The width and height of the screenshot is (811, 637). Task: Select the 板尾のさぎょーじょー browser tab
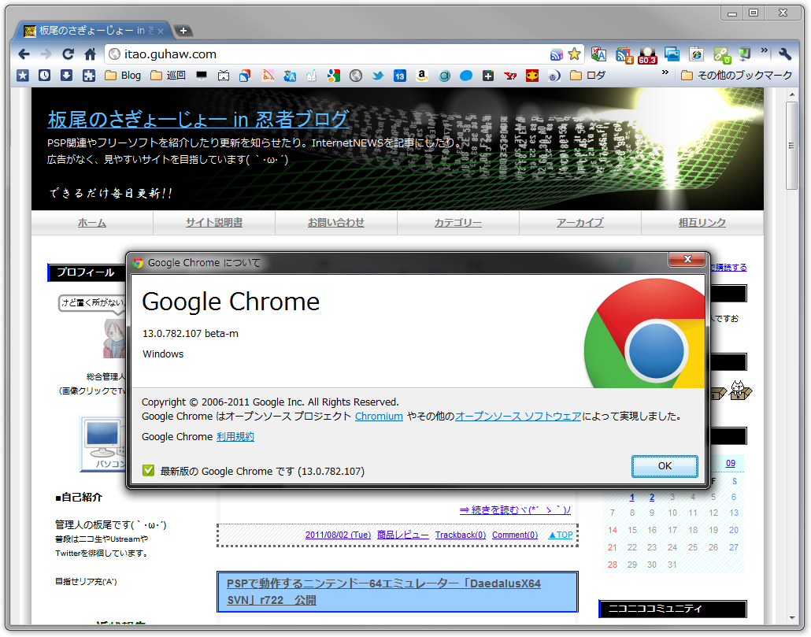tap(93, 31)
